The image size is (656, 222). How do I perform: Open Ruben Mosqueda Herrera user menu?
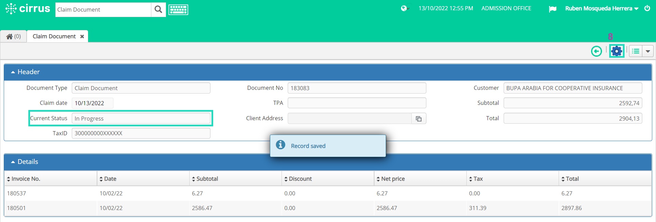click(602, 9)
